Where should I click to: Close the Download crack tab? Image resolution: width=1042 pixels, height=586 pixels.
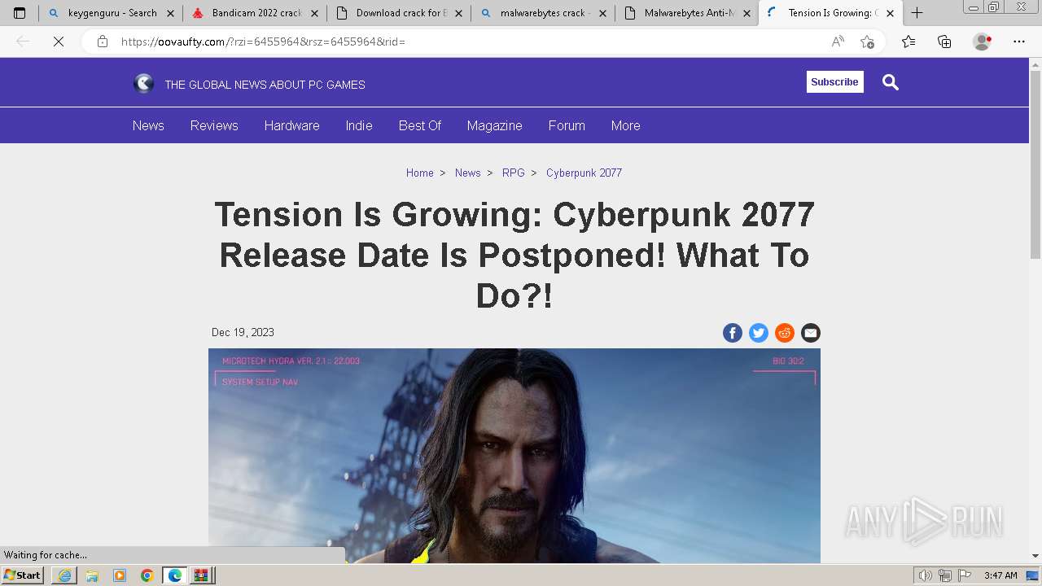[x=458, y=13]
